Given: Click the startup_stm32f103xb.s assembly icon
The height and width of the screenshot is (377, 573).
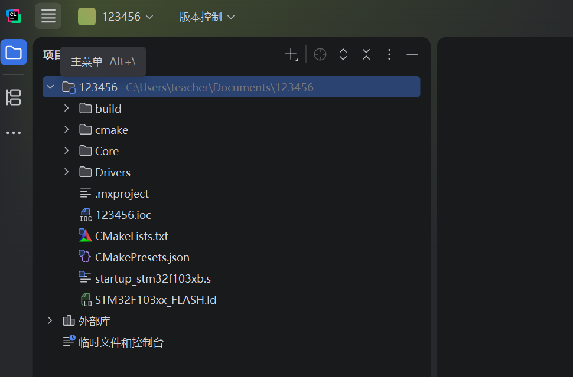Looking at the screenshot, I should click(85, 277).
